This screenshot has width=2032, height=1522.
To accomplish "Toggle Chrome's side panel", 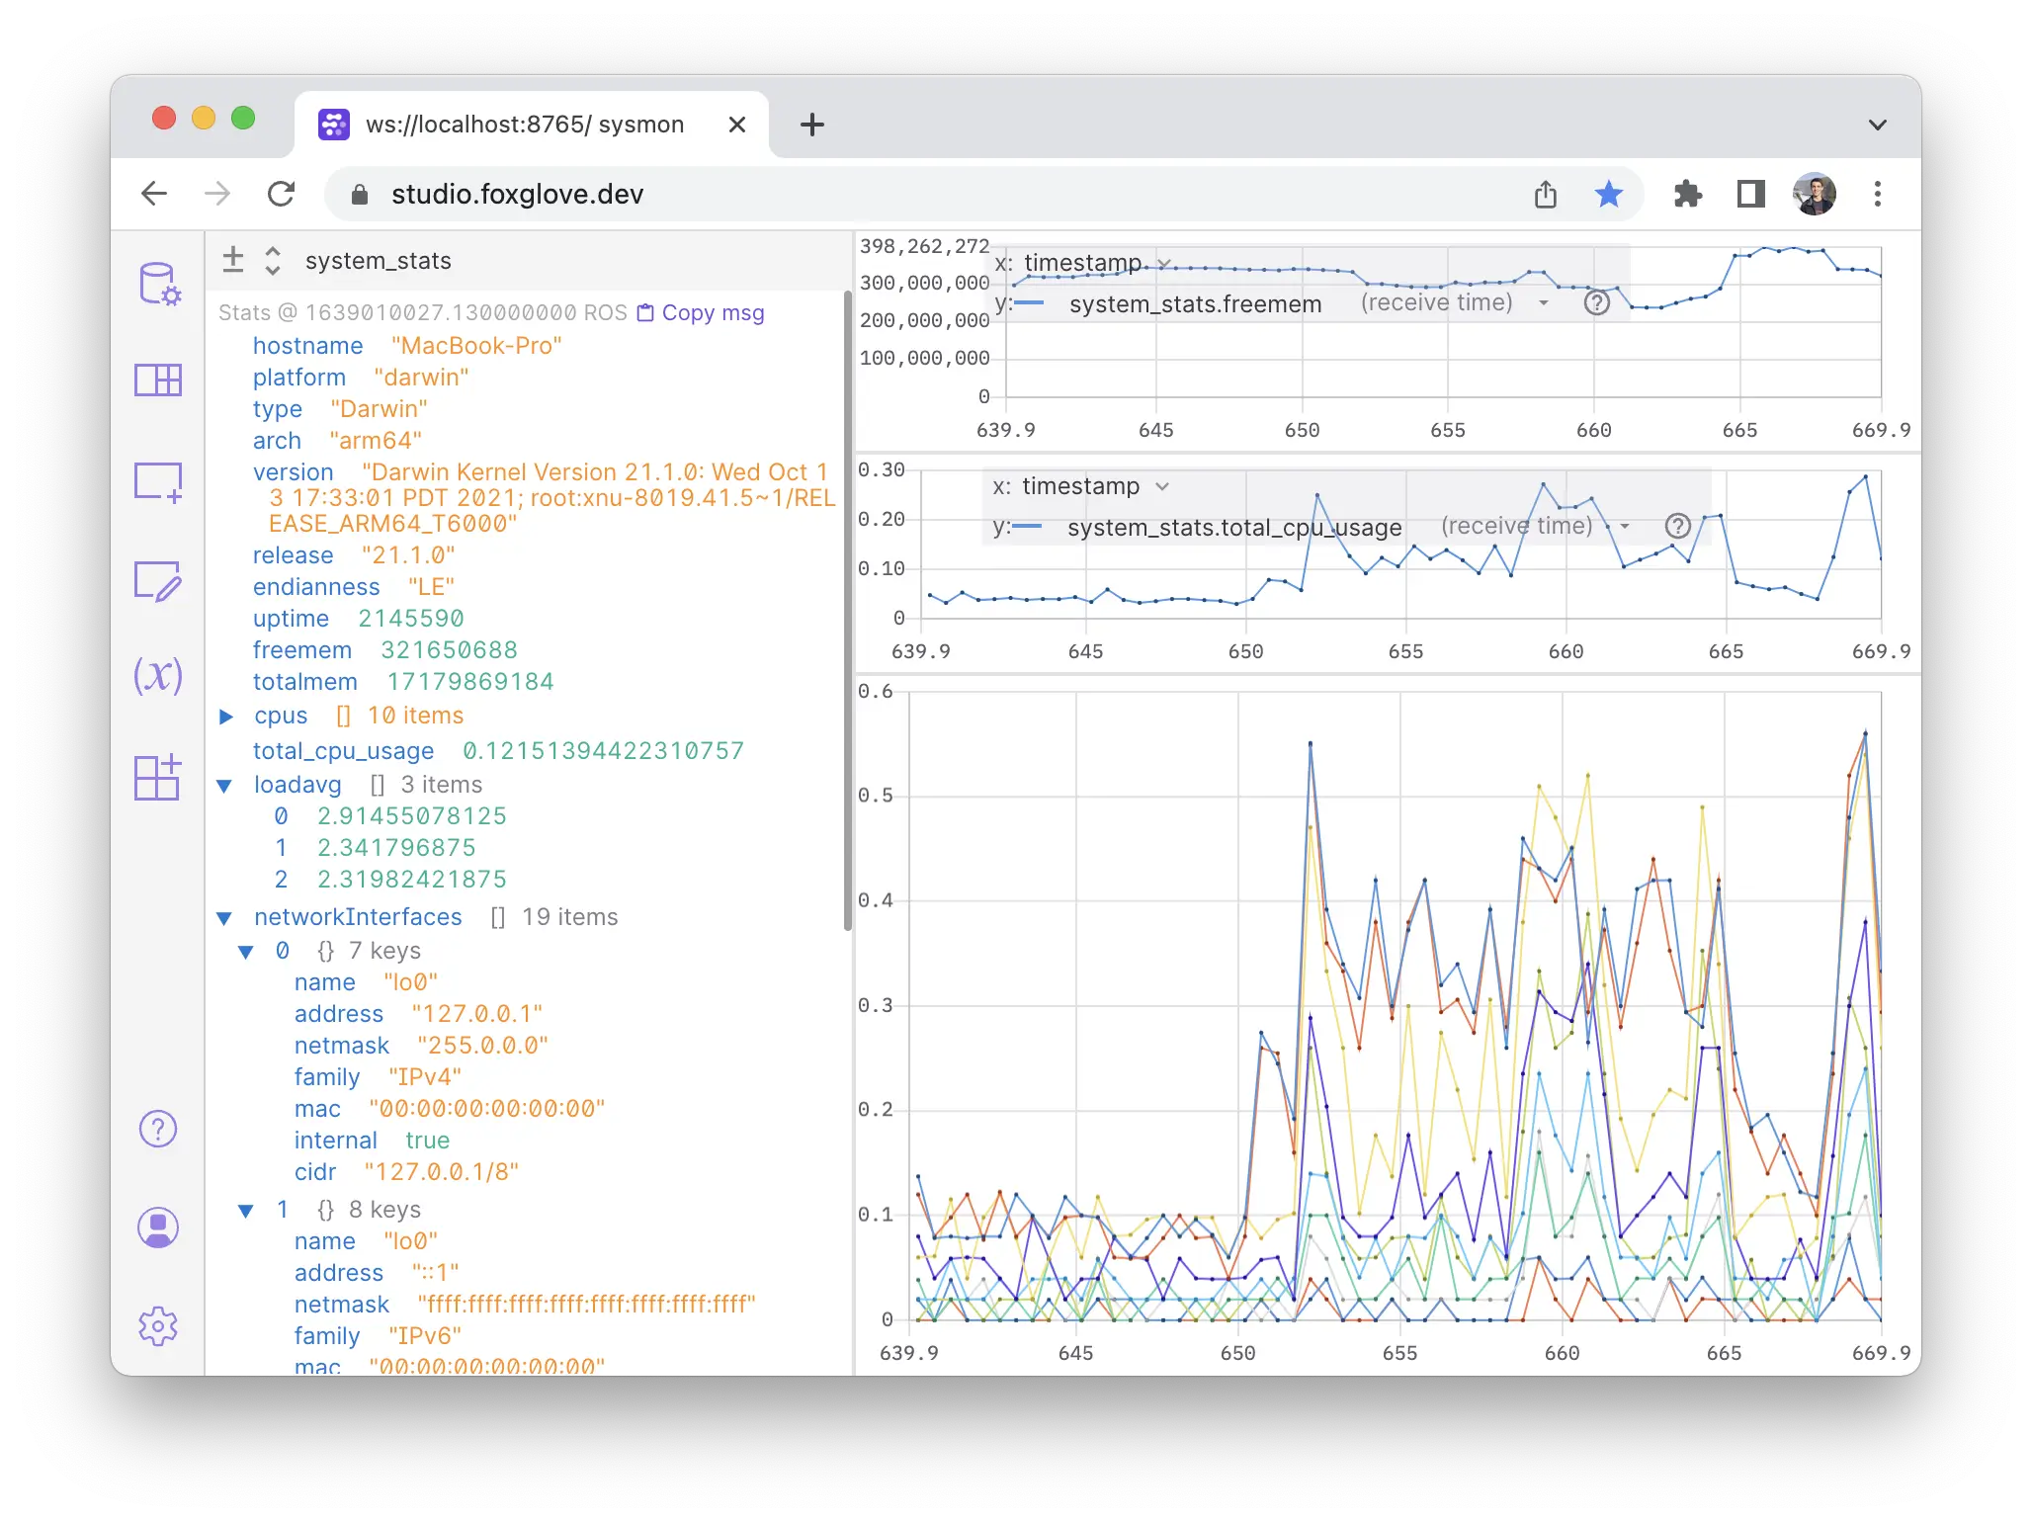I will 1750,194.
